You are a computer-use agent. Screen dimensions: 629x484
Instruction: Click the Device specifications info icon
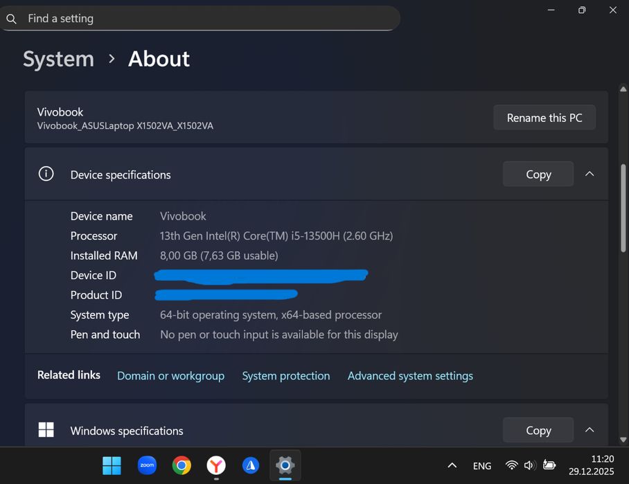pos(46,174)
